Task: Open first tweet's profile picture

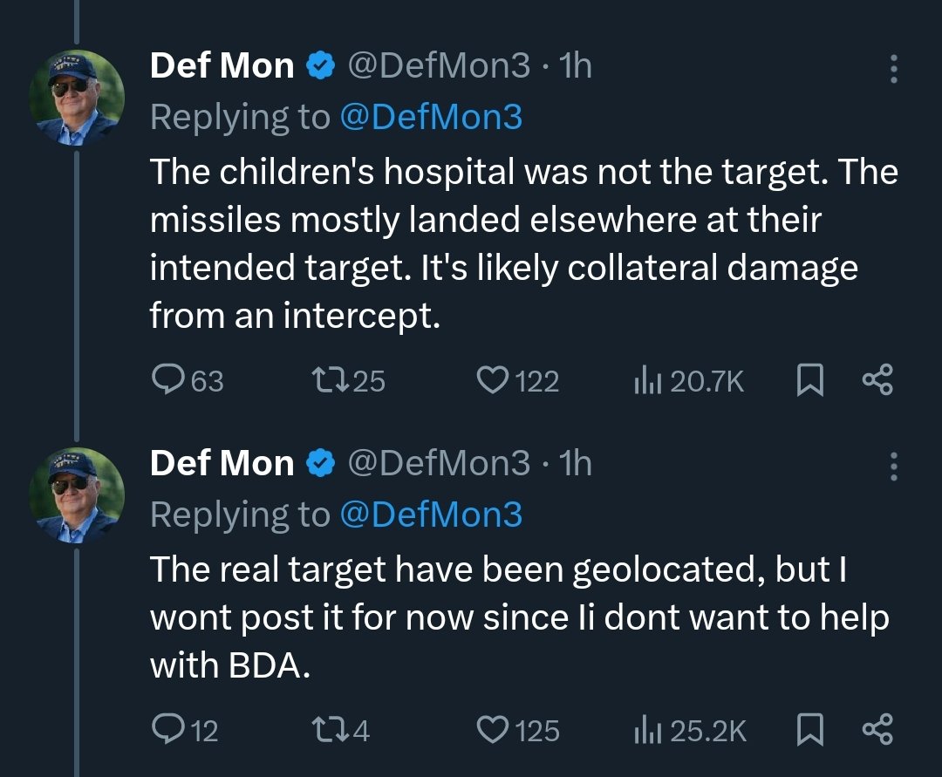Action: (x=77, y=98)
